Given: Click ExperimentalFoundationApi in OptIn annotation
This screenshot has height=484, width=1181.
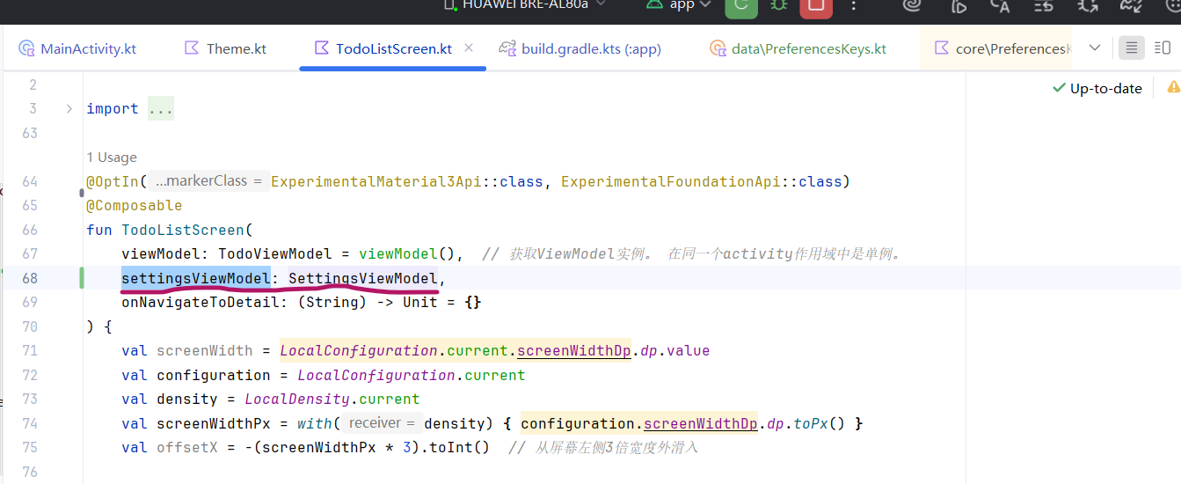Looking at the screenshot, I should click(671, 181).
